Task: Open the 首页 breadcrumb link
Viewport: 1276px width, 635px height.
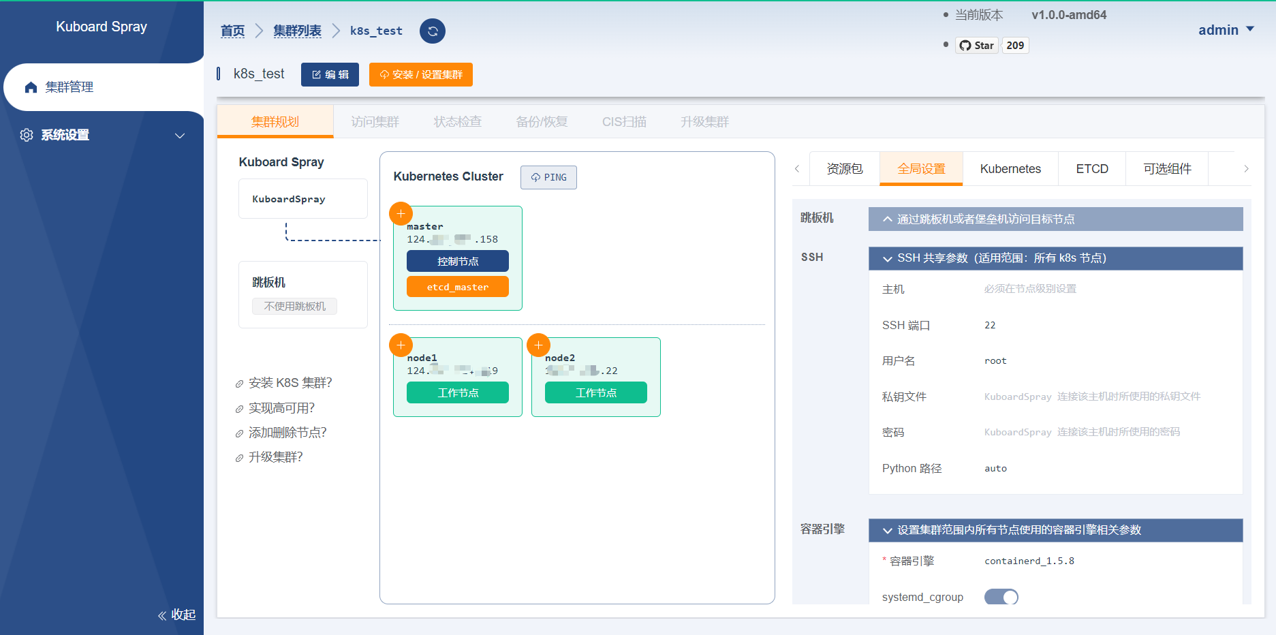Action: (233, 31)
